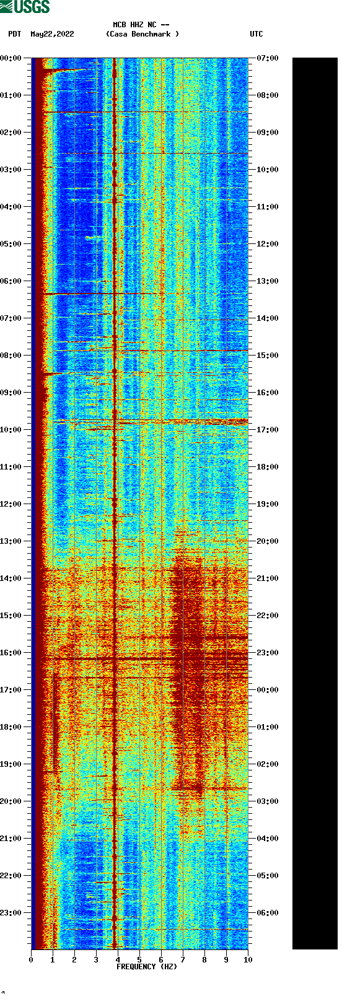Screen dimensions: 342x999
Task: Select the PDT axis label '10:00'
Action: click(x=11, y=430)
